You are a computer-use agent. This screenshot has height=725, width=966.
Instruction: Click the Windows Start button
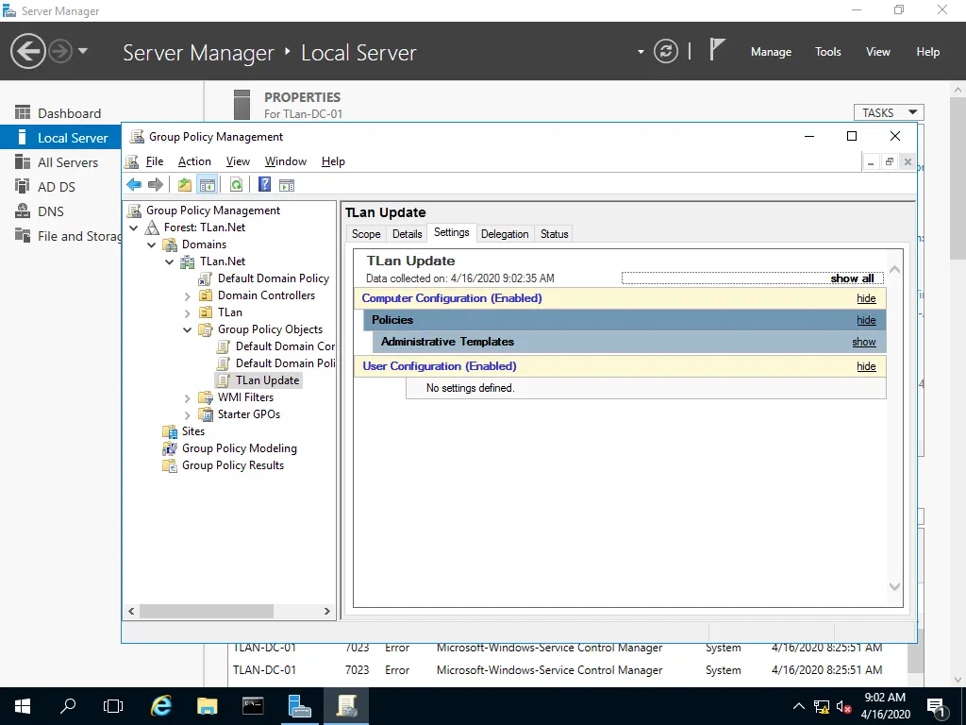coord(23,706)
